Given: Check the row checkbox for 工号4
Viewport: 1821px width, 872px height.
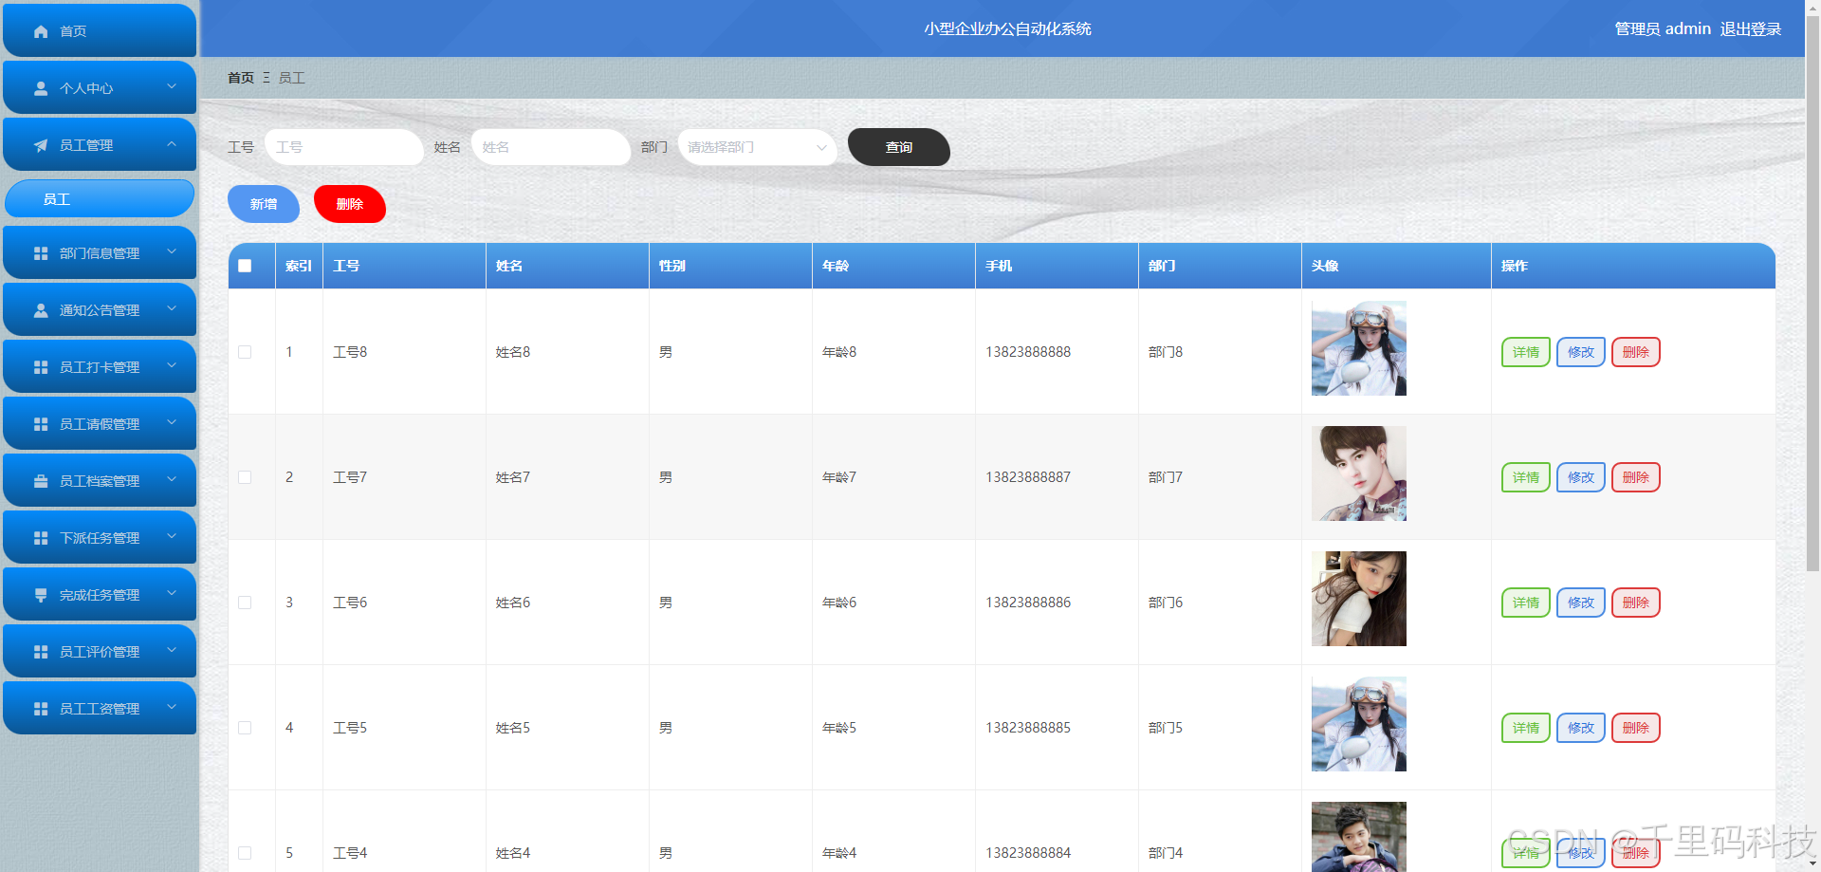Looking at the screenshot, I should [245, 853].
